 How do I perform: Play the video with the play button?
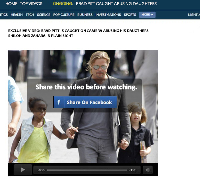coord(23,170)
